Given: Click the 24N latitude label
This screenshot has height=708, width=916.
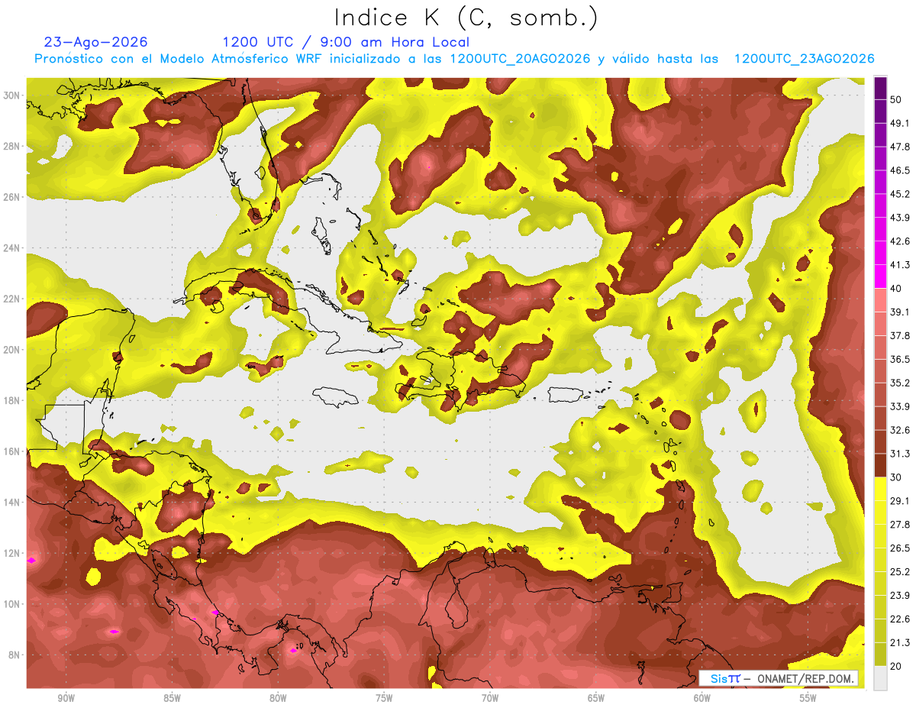Looking at the screenshot, I should pos(11,248).
